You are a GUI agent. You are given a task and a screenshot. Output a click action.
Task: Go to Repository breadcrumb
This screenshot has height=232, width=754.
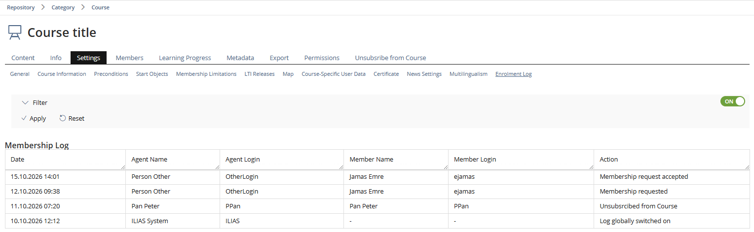click(x=21, y=7)
